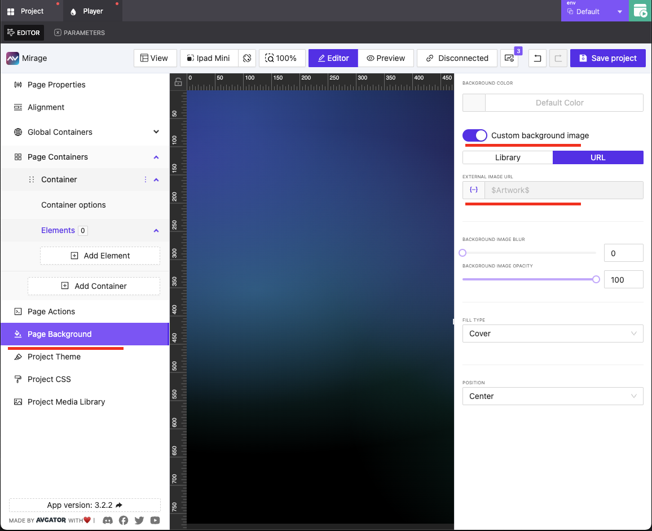The image size is (652, 531).
Task: Click the variable braces icon in URL field
Action: [474, 190]
